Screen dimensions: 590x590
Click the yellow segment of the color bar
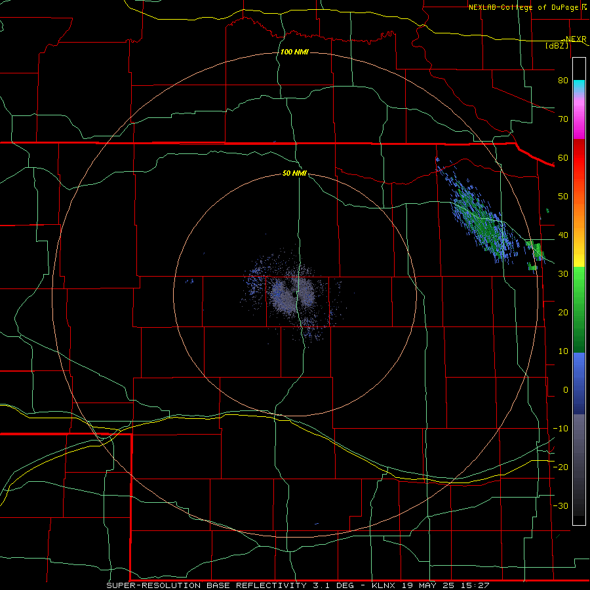pyautogui.click(x=579, y=260)
